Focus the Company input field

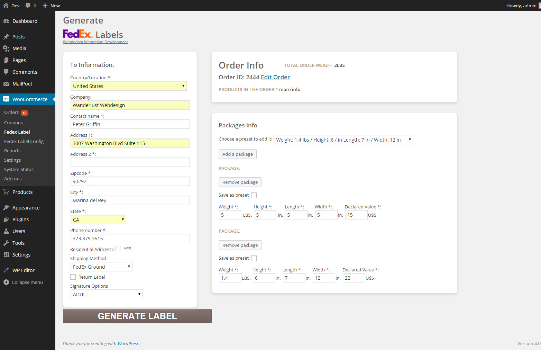click(130, 105)
